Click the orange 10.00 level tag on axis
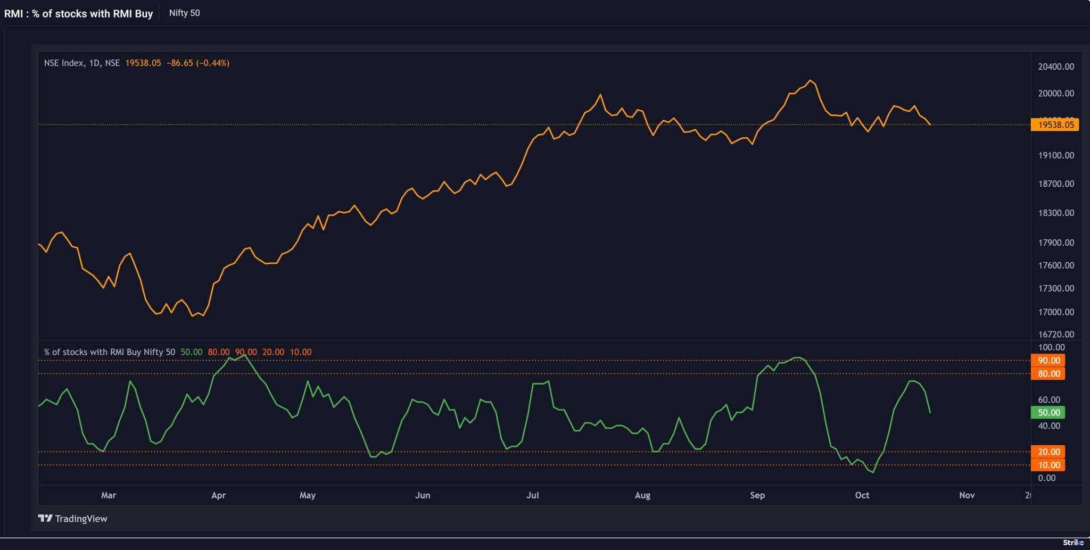1090x550 pixels. point(1048,465)
